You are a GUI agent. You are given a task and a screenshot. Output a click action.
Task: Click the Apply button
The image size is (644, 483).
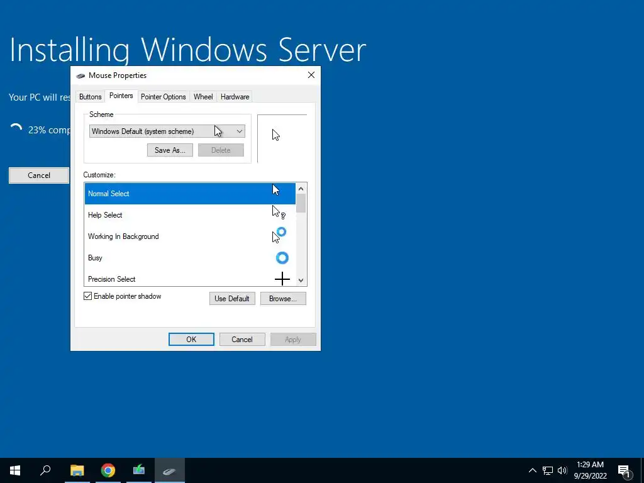click(293, 339)
